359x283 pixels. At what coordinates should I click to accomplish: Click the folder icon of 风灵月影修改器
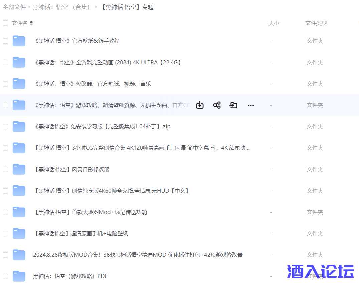19,169
